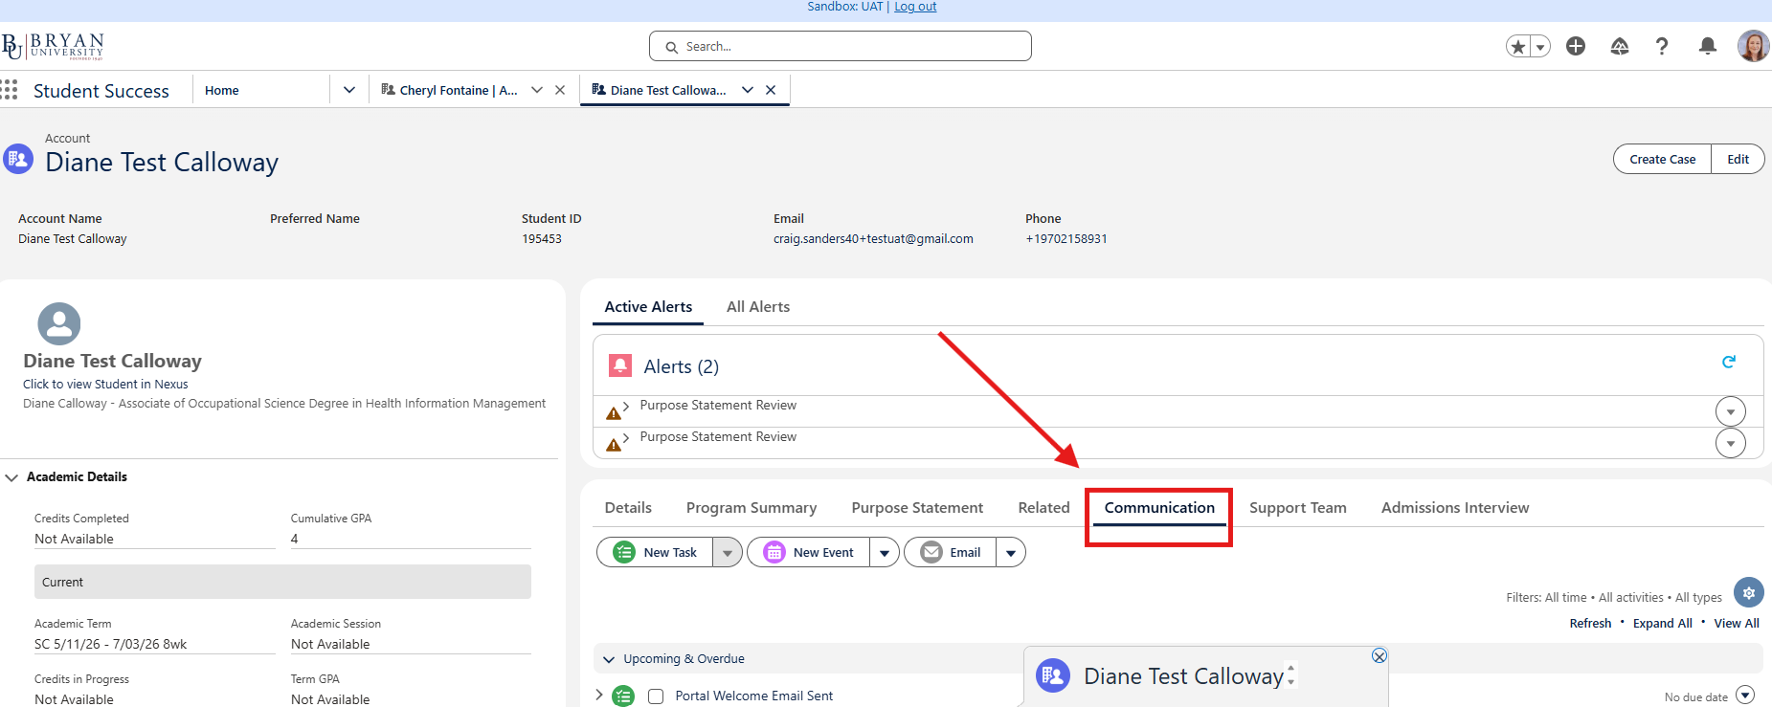The width and height of the screenshot is (1772, 707).
Task: Click Expand All activities link
Action: [x=1662, y=623]
